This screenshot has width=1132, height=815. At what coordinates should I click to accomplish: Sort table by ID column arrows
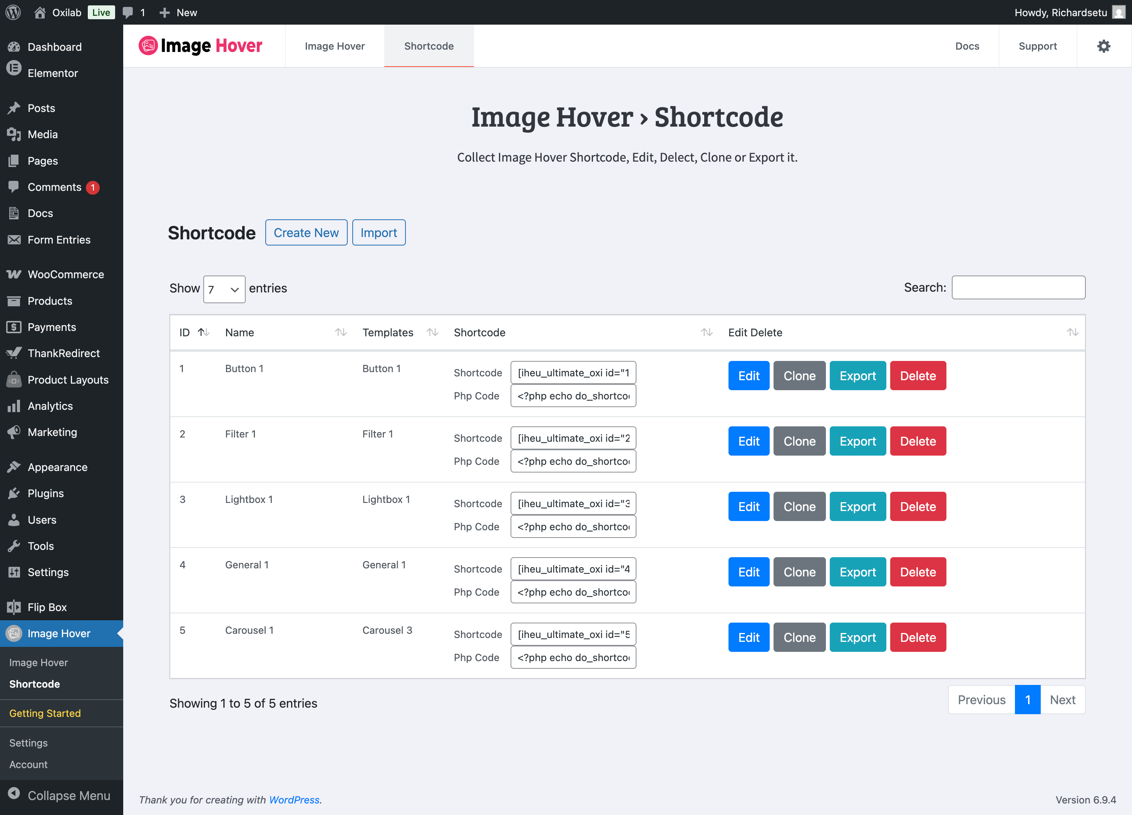(204, 332)
